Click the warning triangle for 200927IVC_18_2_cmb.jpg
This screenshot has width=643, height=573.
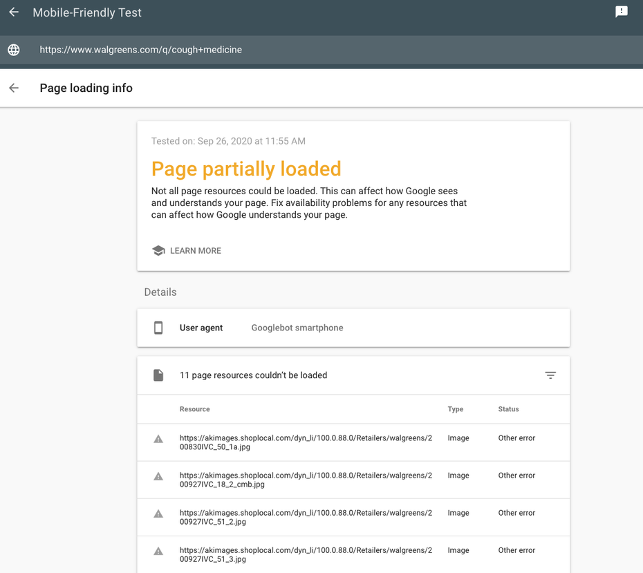(x=158, y=476)
